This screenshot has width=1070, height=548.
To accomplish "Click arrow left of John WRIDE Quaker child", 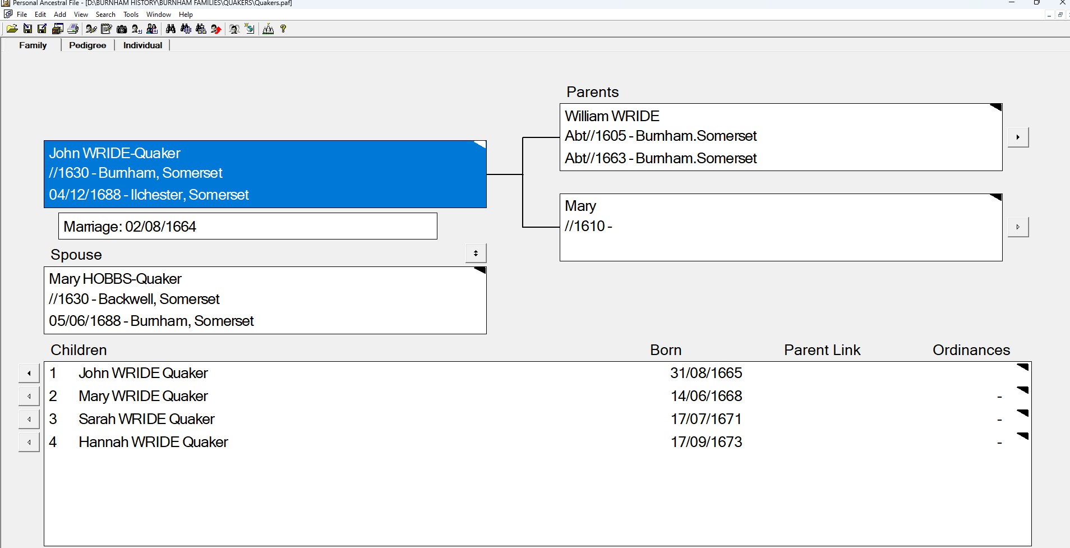I will 29,373.
